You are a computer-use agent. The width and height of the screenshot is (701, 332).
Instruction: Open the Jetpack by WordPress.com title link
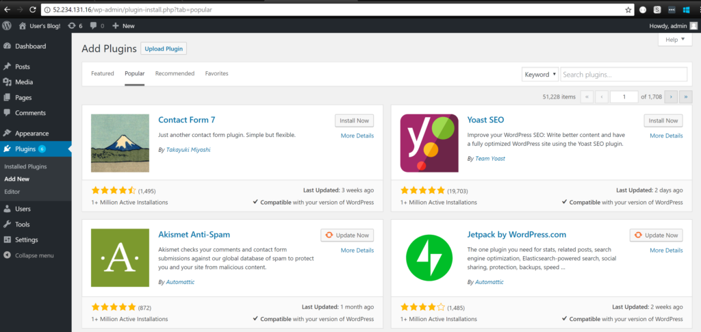(517, 234)
